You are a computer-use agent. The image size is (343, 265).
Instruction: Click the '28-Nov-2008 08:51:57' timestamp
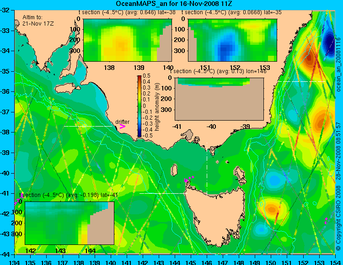(x=338, y=151)
